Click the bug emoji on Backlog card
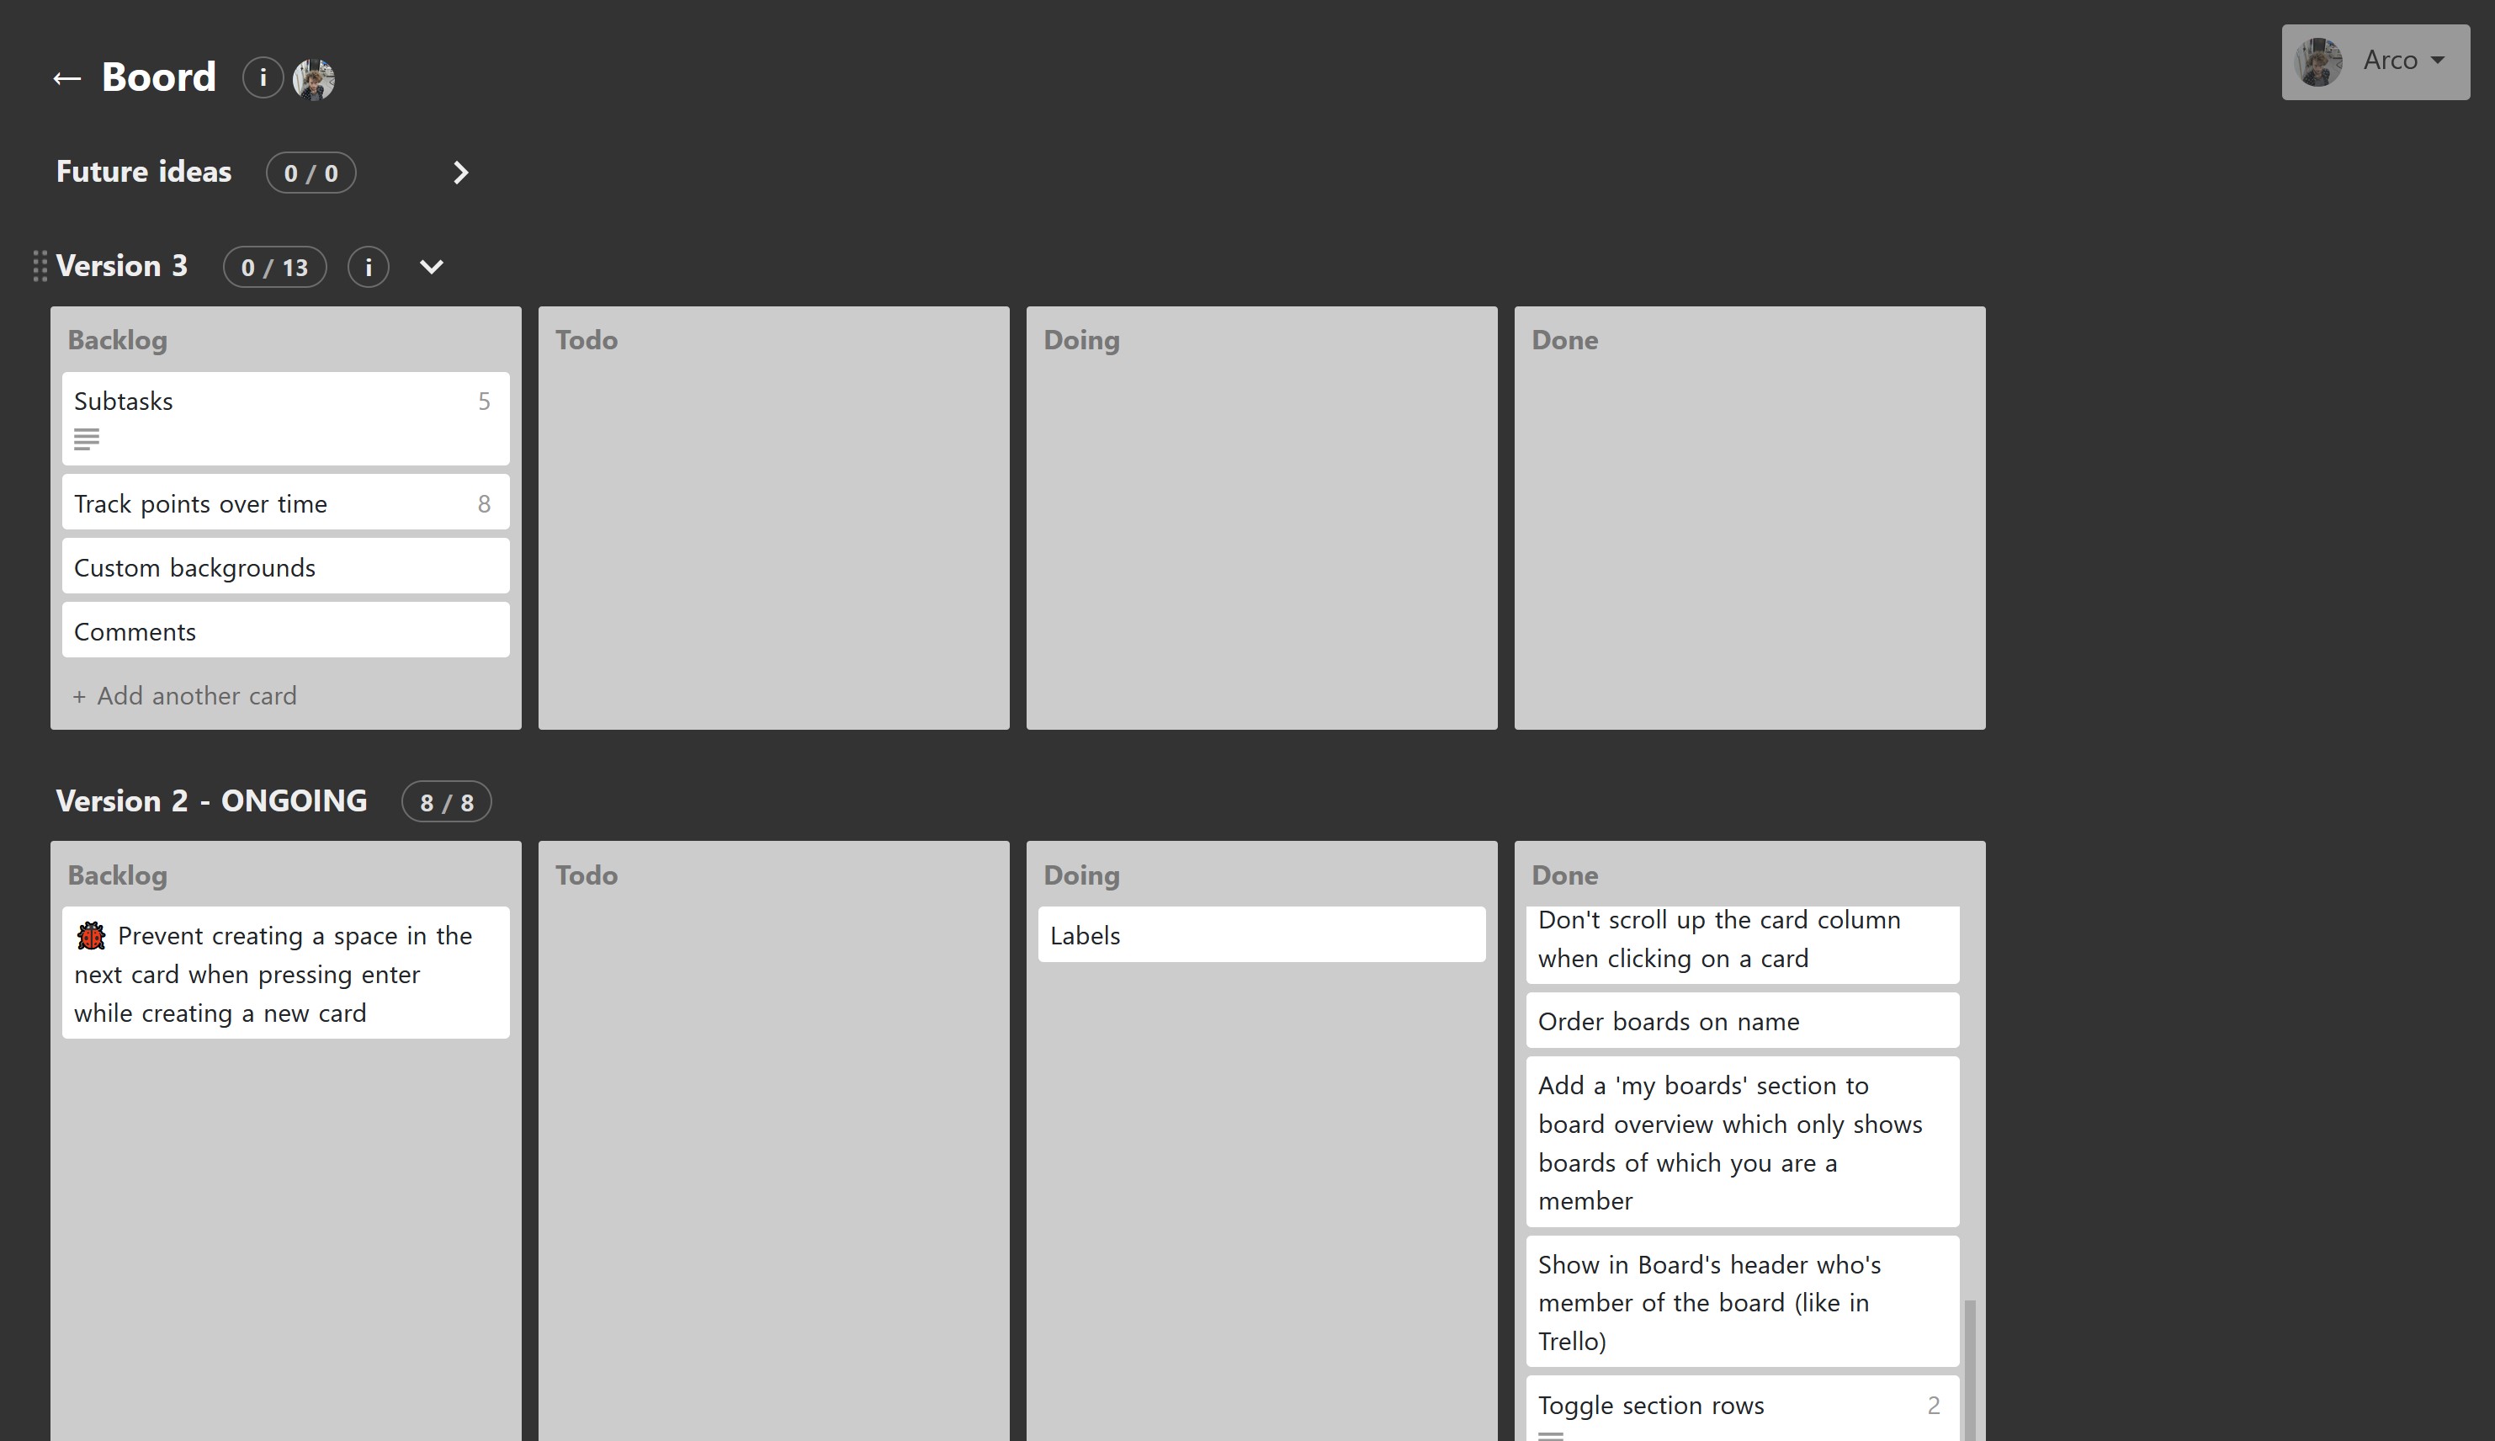Viewport: 2495px width, 1441px height. pos(91,935)
